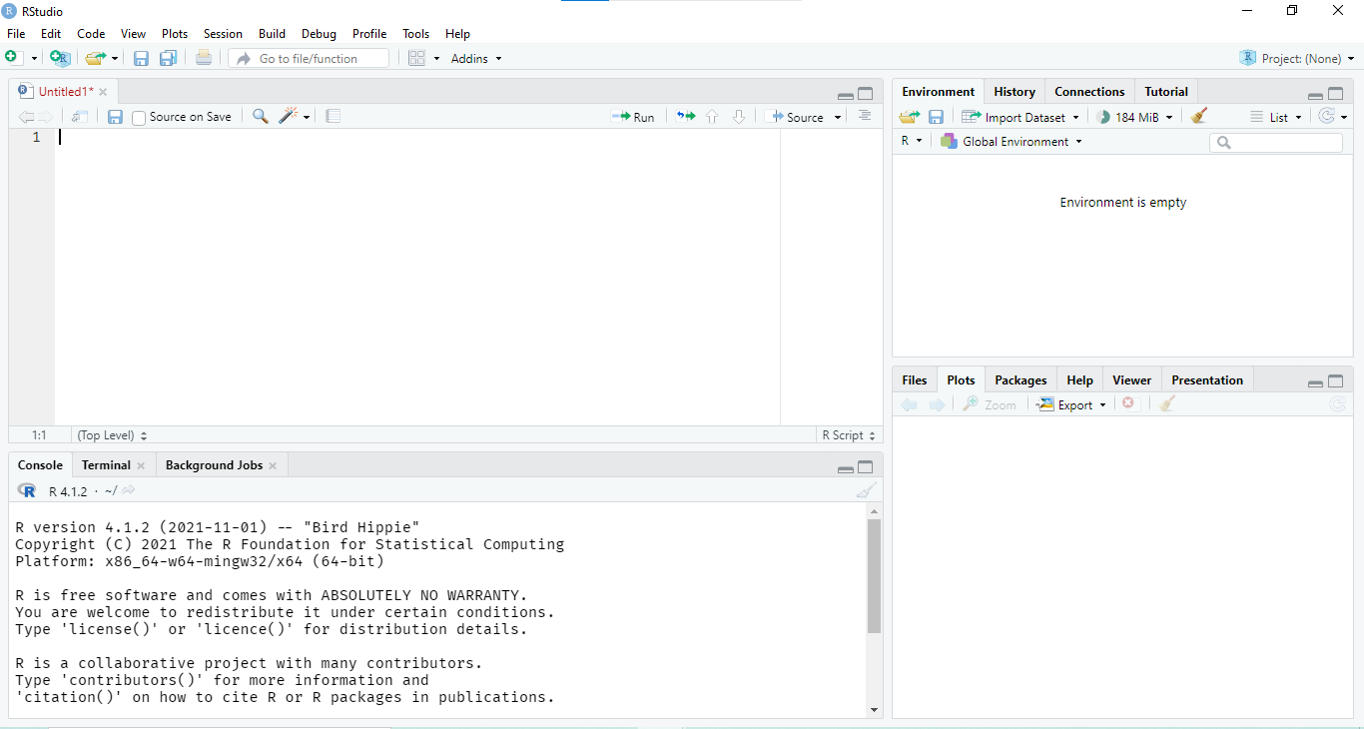The image size is (1364, 729).
Task: Click the Run button in the editor
Action: coord(633,117)
